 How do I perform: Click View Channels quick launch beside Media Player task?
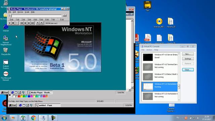coord(23,93)
